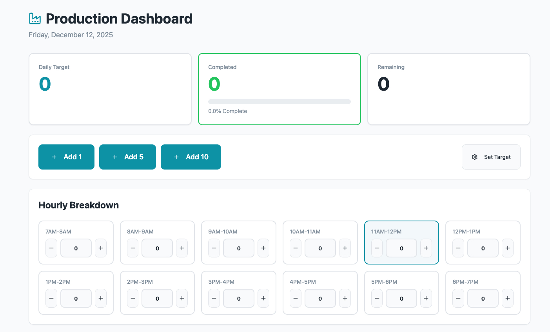This screenshot has width=550, height=332.
Task: Decrement the 6PM-7PM counter
Action: (x=458, y=298)
